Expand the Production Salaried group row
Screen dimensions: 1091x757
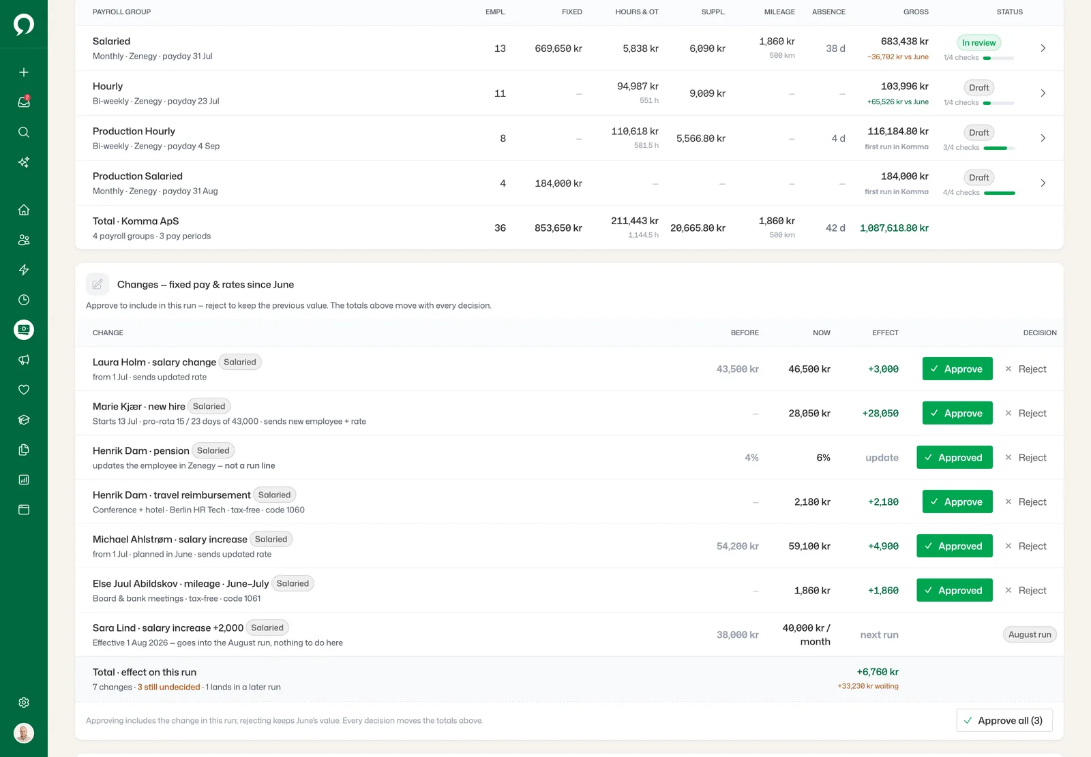click(x=1043, y=183)
